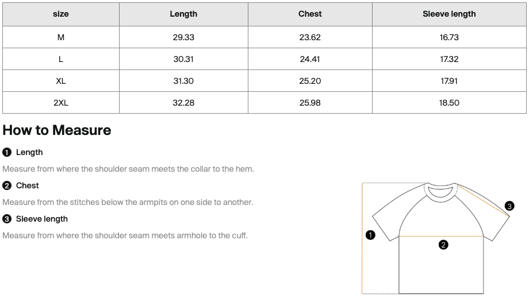Click the Sleeve length column header
The image size is (529, 298).
449,14
